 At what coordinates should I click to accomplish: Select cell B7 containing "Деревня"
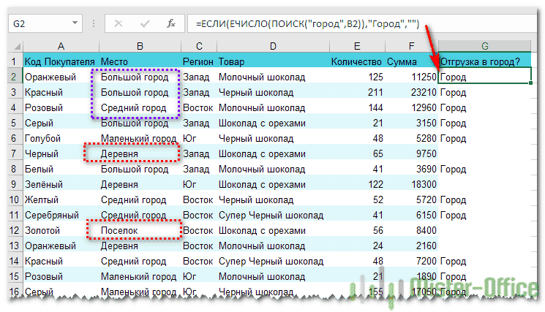click(139, 153)
